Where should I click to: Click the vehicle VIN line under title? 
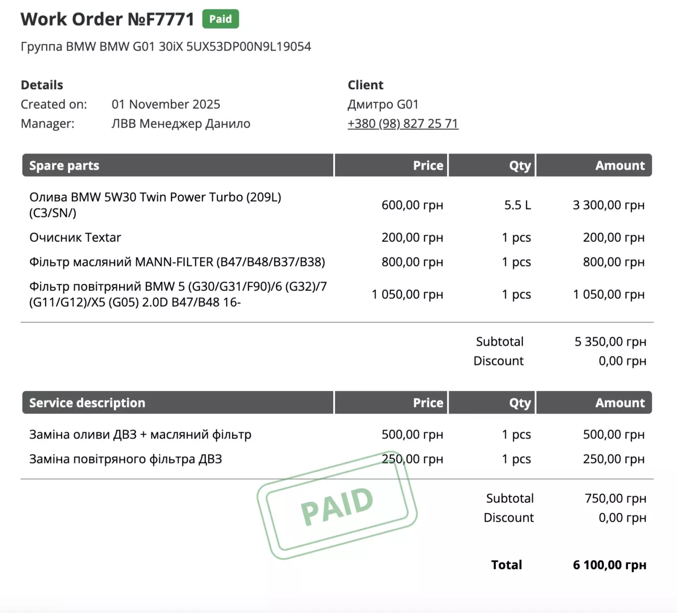point(166,46)
